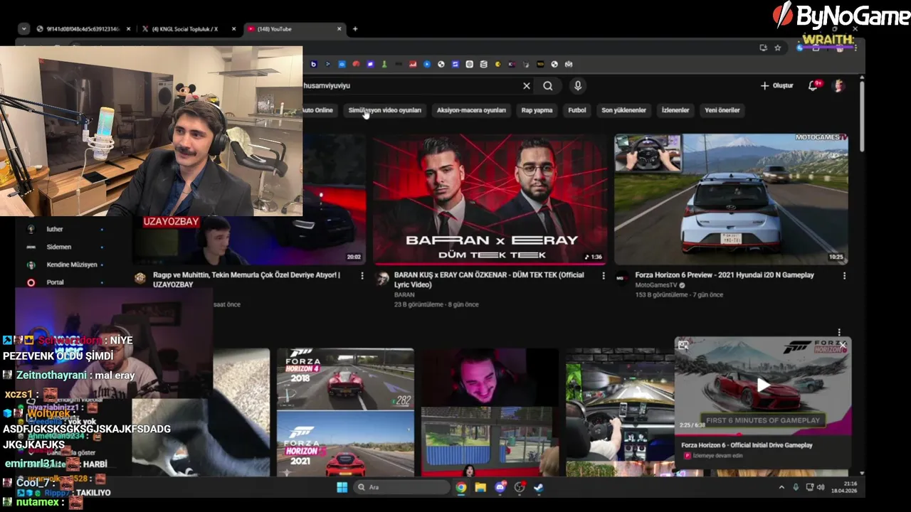Start voice search with the microphone icon
This screenshot has height=512, width=911.
578,86
